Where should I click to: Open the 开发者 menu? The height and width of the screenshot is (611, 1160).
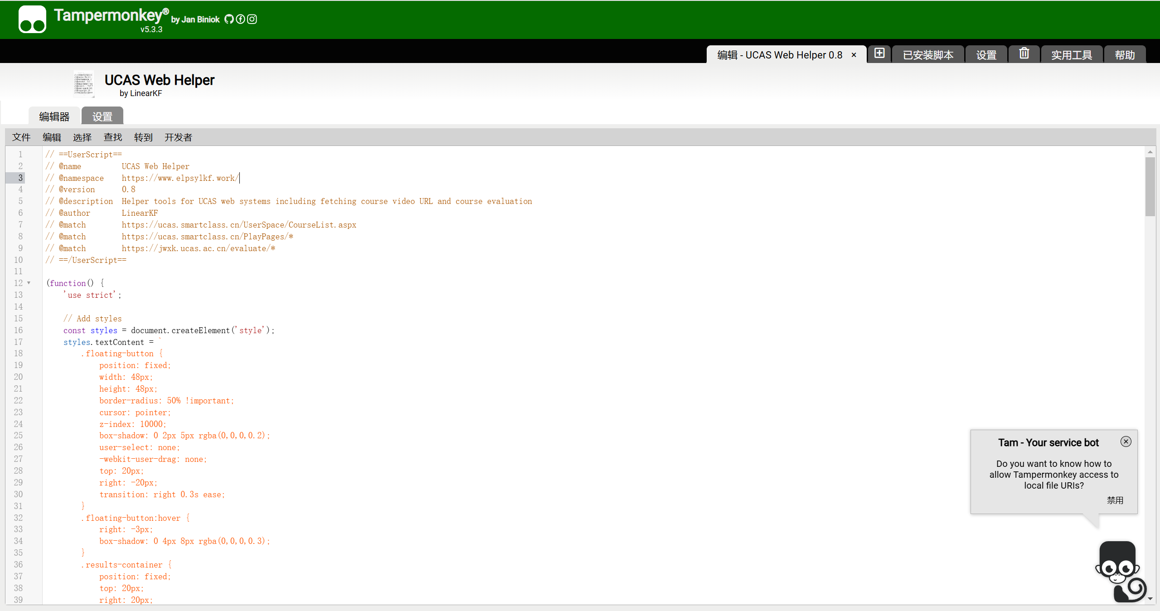pyautogui.click(x=178, y=137)
